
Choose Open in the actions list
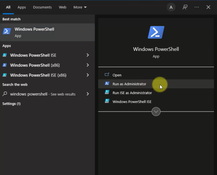point(156,75)
